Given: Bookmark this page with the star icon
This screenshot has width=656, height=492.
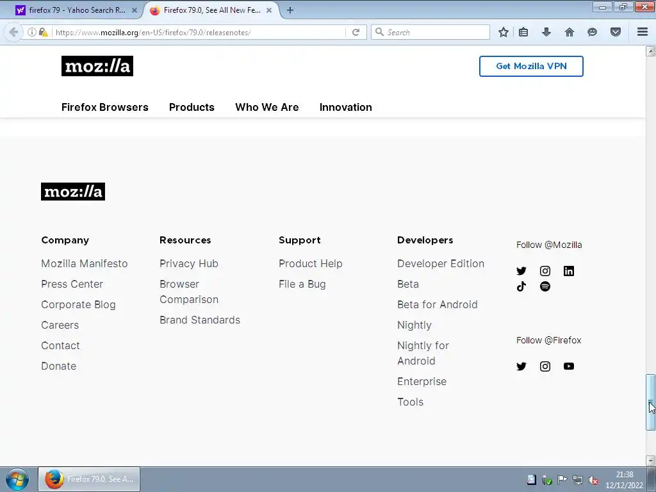Looking at the screenshot, I should pyautogui.click(x=504, y=32).
